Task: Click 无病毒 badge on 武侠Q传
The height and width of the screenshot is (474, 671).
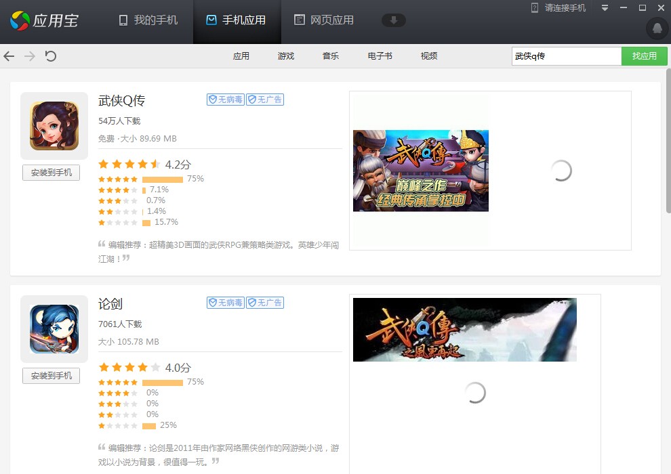Action: [x=226, y=100]
